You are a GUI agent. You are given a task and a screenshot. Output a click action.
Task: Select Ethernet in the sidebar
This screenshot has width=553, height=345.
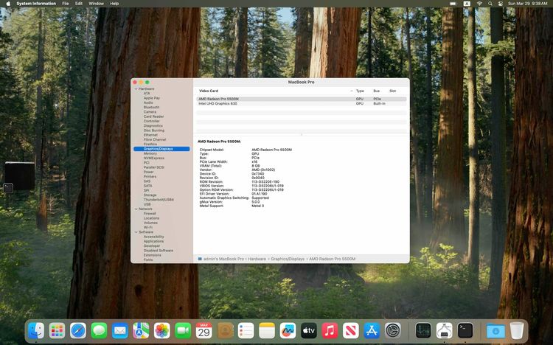[x=150, y=135]
